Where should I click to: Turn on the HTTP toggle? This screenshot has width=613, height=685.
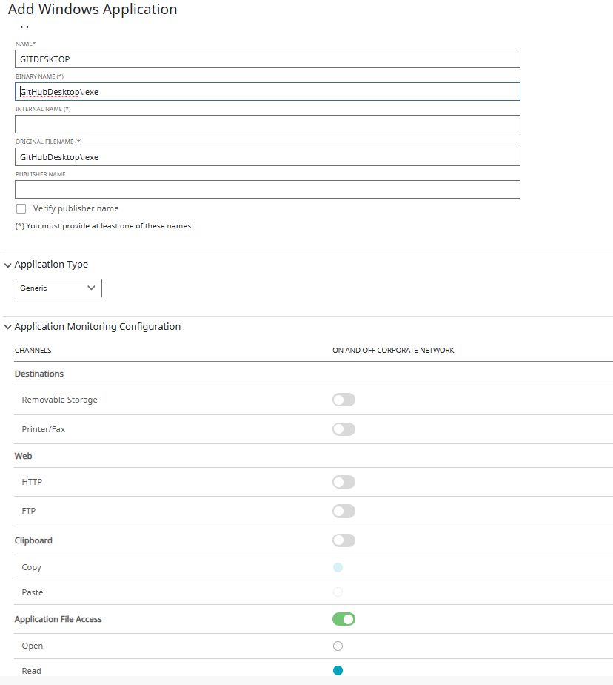point(344,482)
